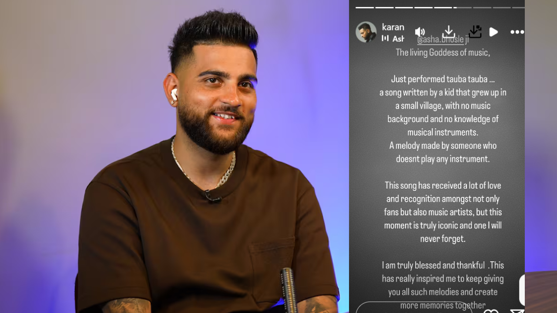Jump to the eighth story progress segment
557x313 pixels.
[502, 7]
